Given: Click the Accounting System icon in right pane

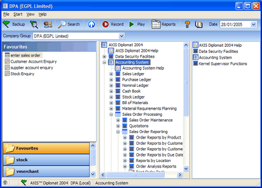Looking at the screenshot, I should point(195,57).
